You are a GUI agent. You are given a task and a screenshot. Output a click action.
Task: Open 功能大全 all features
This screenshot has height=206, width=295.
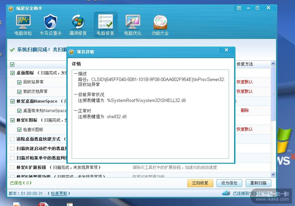160,25
